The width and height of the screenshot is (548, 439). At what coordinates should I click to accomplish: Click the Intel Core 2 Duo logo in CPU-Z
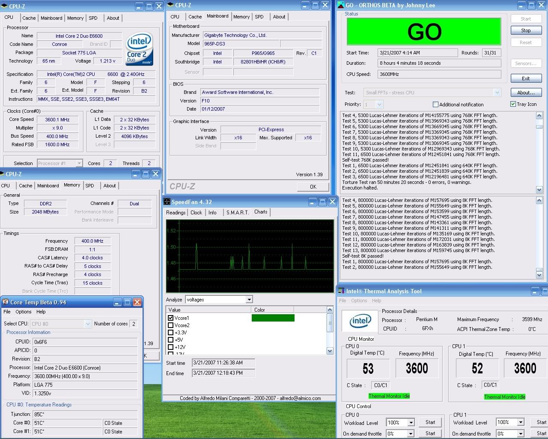(139, 50)
